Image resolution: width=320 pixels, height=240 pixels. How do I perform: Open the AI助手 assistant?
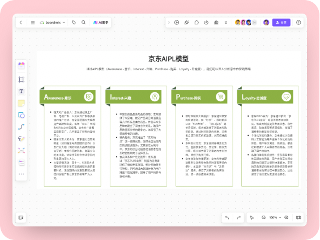(x=101, y=23)
